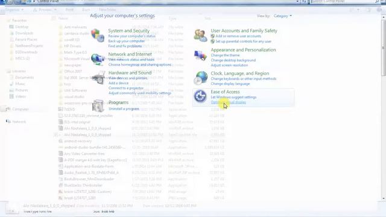Open Adjust screen resolution
The height and width of the screenshot is (217, 386).
point(229,65)
